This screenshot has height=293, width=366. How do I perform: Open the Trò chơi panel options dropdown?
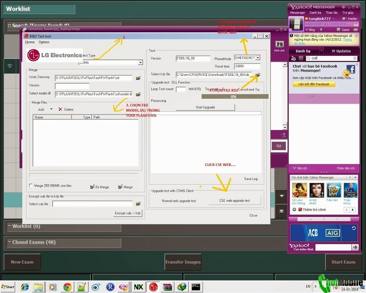coord(355,177)
